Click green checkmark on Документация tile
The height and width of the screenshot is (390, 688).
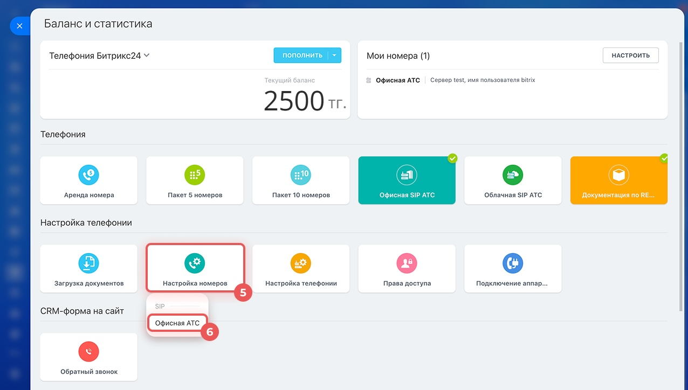coord(664,158)
